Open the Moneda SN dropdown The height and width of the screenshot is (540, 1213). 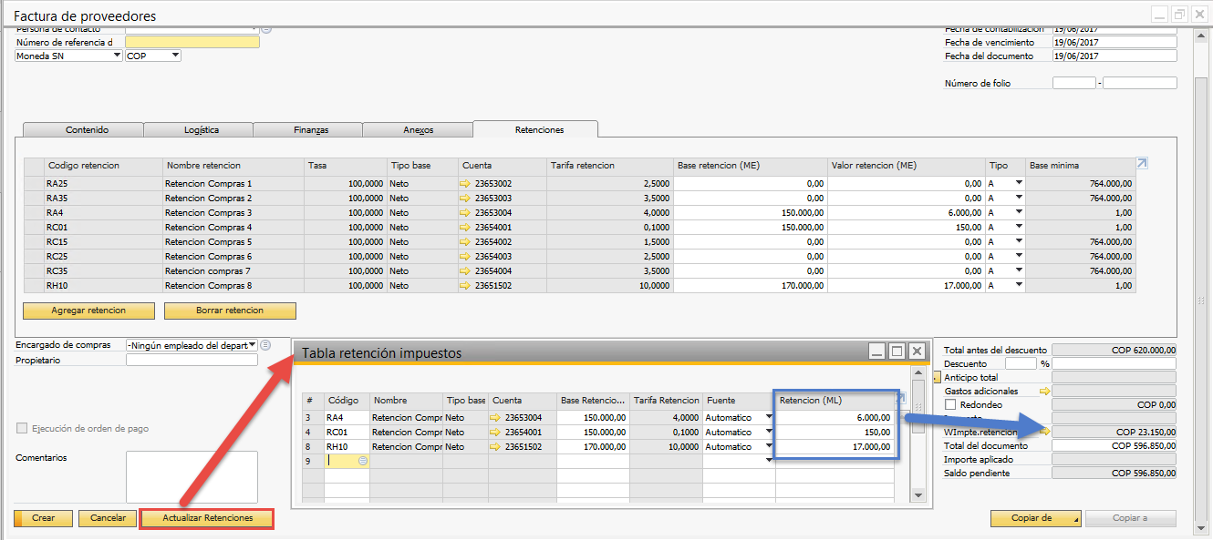point(116,56)
